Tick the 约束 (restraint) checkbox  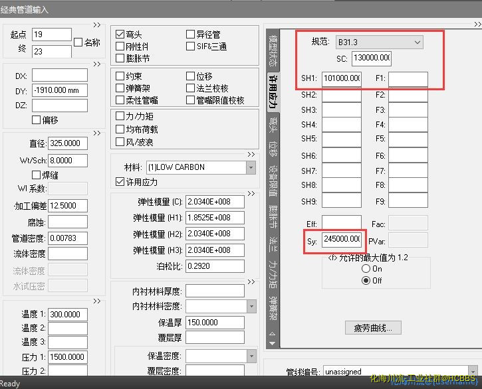(x=120, y=76)
